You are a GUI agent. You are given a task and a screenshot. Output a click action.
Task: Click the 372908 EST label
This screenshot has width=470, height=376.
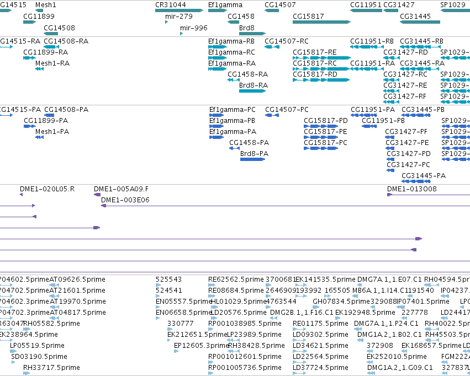pyautogui.click(x=380, y=346)
